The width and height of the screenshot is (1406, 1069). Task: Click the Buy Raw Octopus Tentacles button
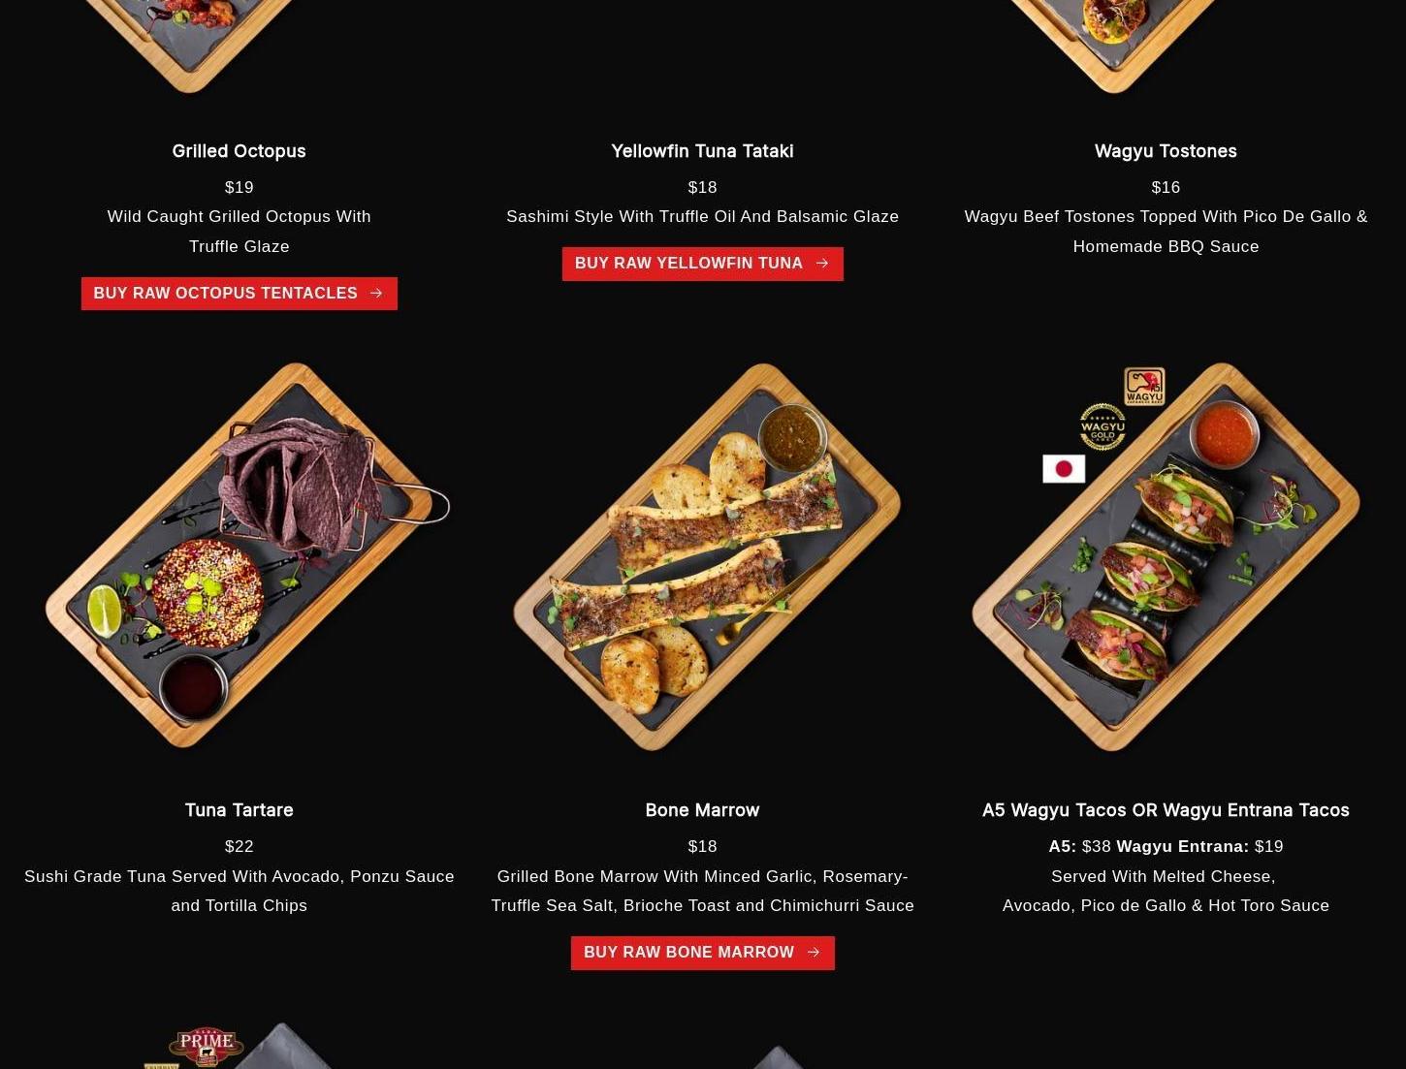pos(239,294)
